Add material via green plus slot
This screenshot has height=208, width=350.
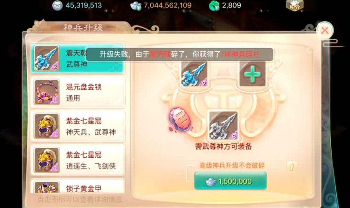(x=253, y=74)
